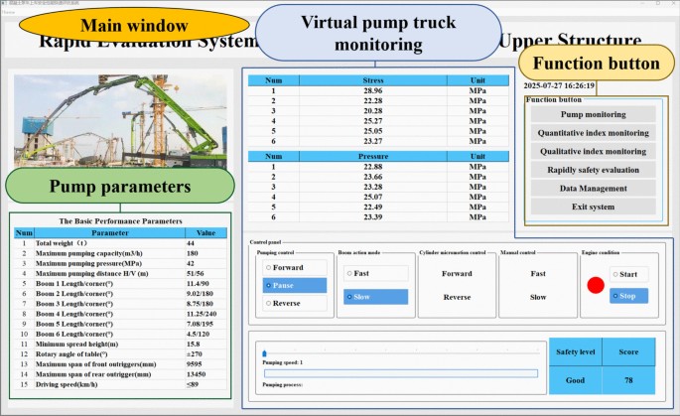Viewport: 680px width, 416px height.
Task: Click the Pressure column header
Action: coord(373,156)
